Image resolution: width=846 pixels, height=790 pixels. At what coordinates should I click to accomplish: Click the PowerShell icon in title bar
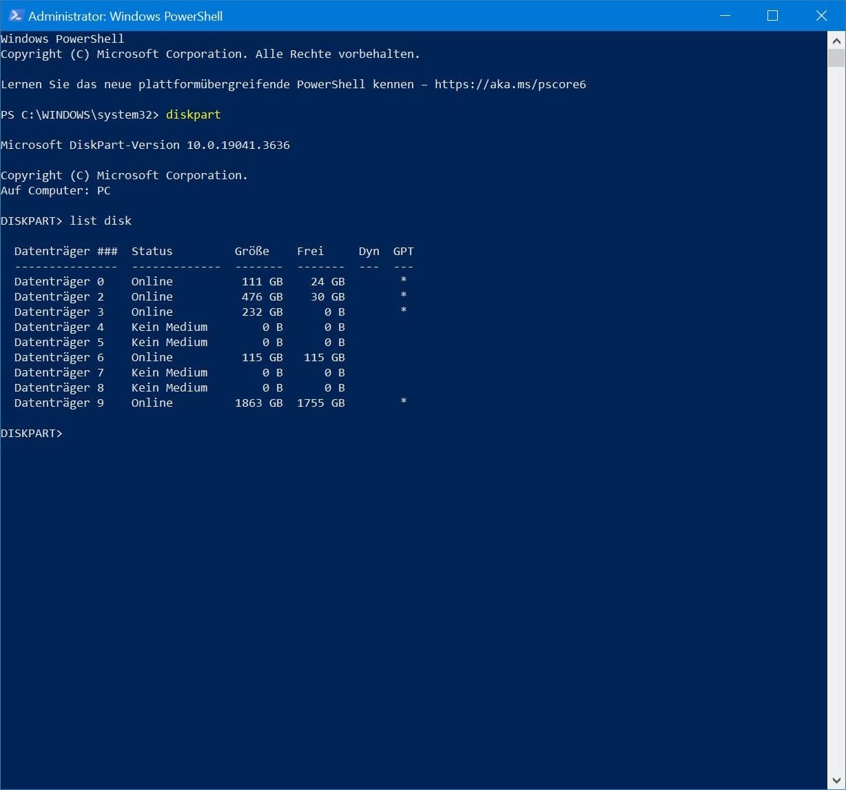point(15,15)
